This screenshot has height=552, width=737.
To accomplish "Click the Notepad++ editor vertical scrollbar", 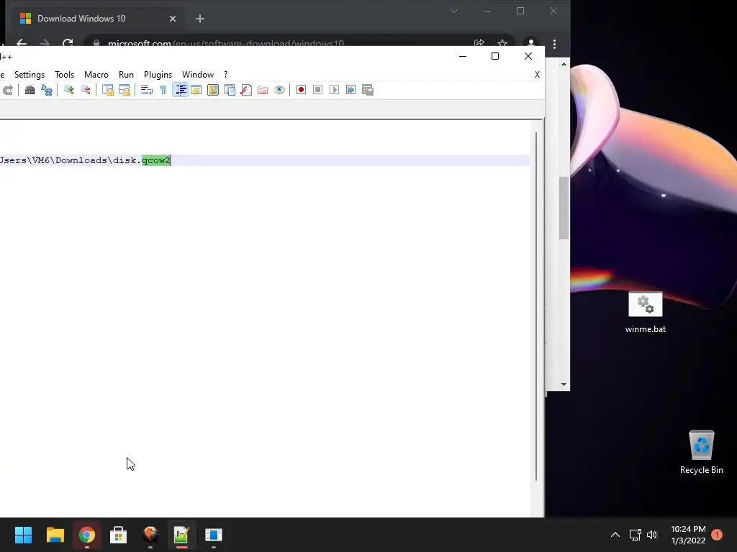I will [x=536, y=306].
